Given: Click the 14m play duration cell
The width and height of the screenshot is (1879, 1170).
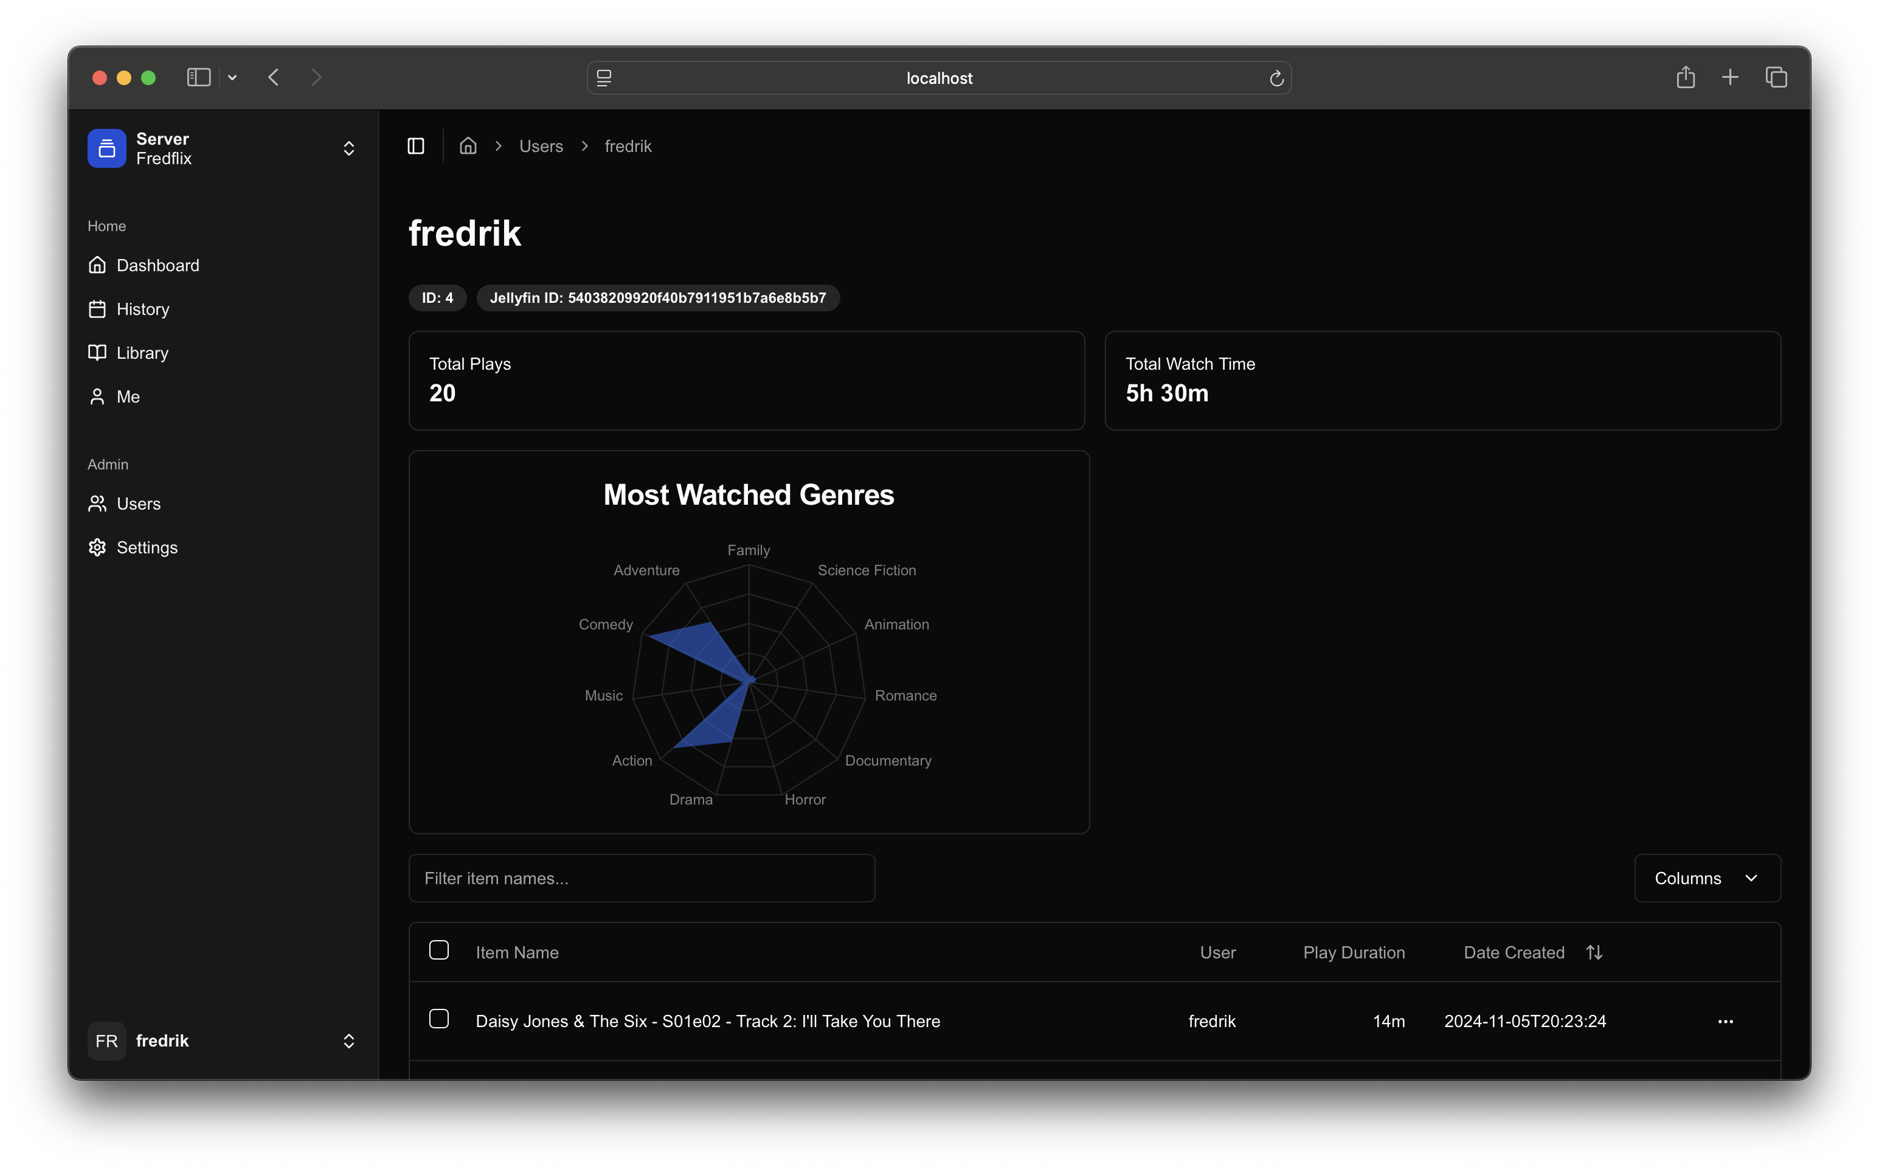Looking at the screenshot, I should (1388, 1022).
